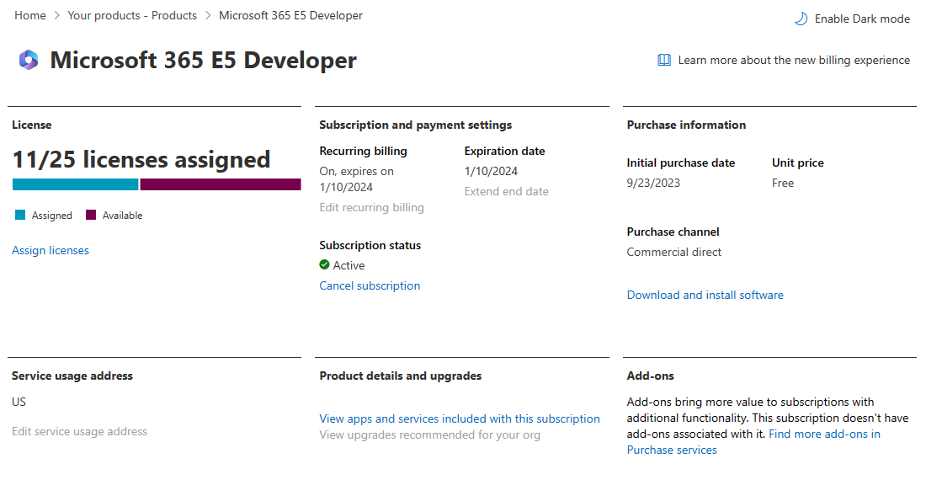This screenshot has height=501, width=926.
Task: Click the Add-ons section header
Action: tap(650, 376)
